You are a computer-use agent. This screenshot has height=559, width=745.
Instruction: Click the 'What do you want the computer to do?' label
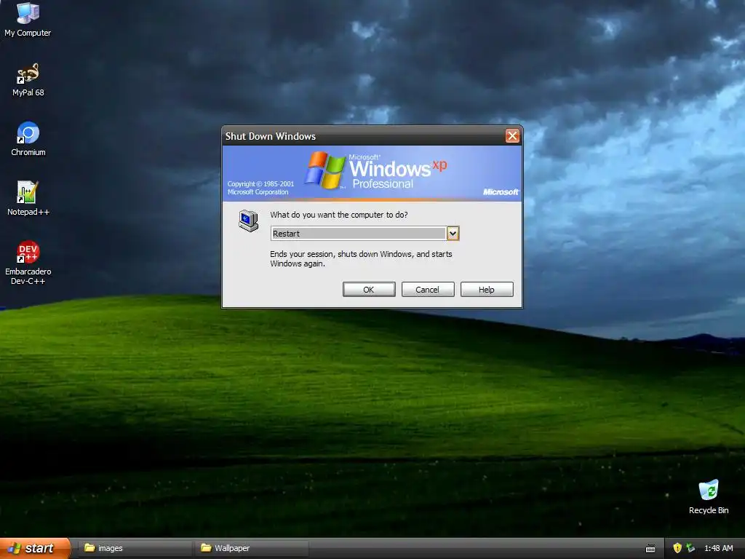coord(339,215)
